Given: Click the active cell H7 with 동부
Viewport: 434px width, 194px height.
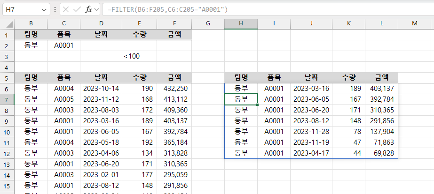Looking at the screenshot, I should pos(241,99).
